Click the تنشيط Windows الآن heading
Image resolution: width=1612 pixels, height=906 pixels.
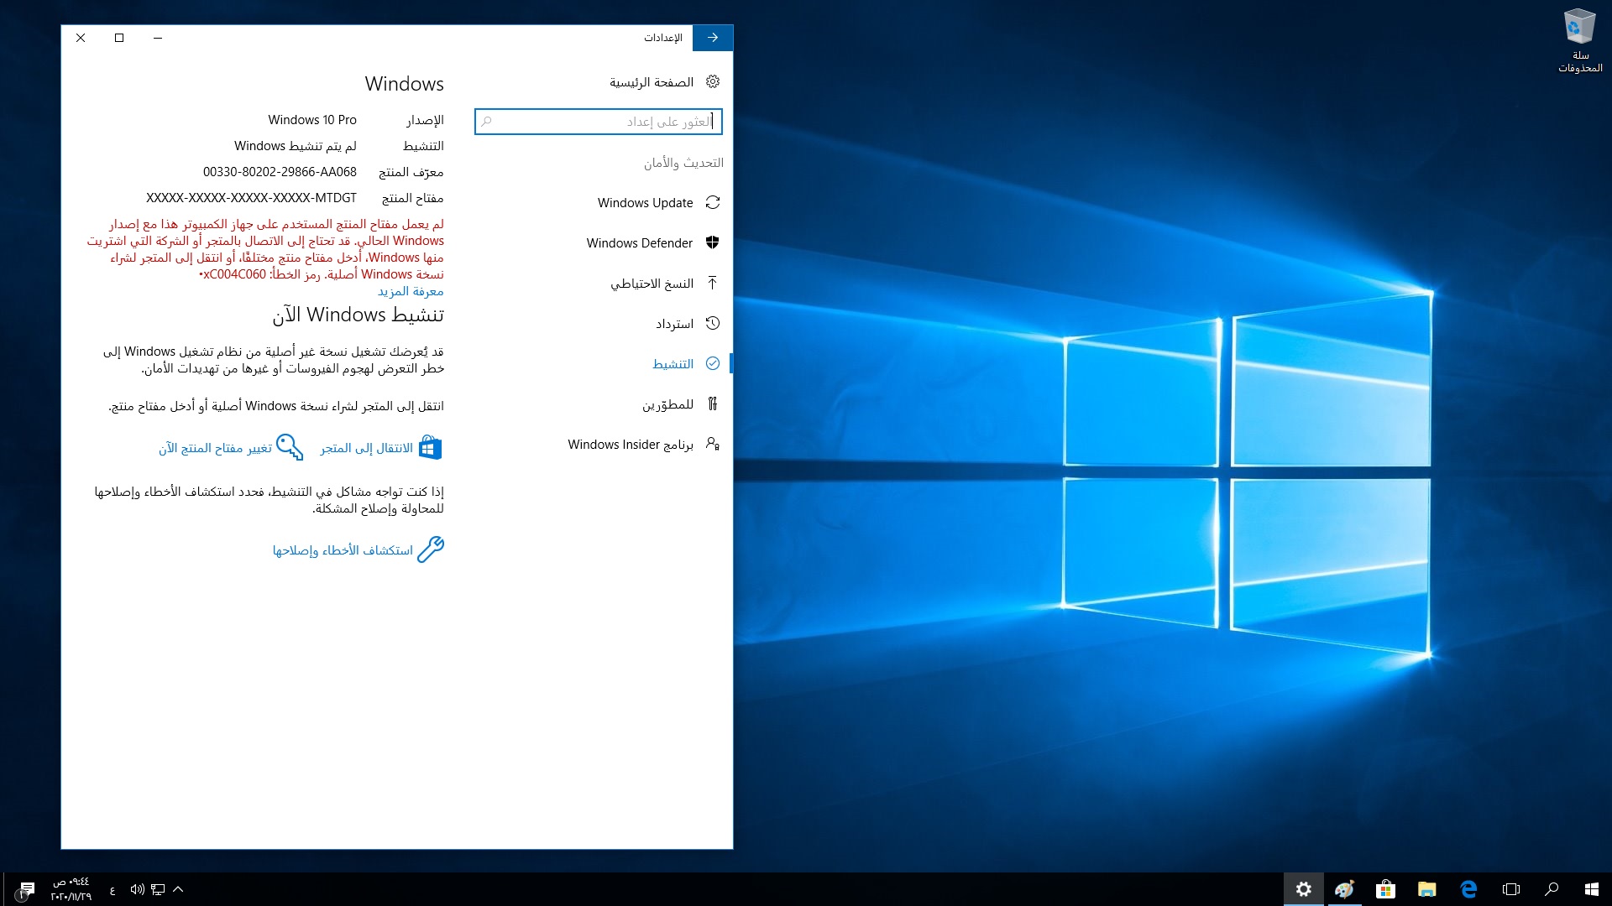pos(359,315)
